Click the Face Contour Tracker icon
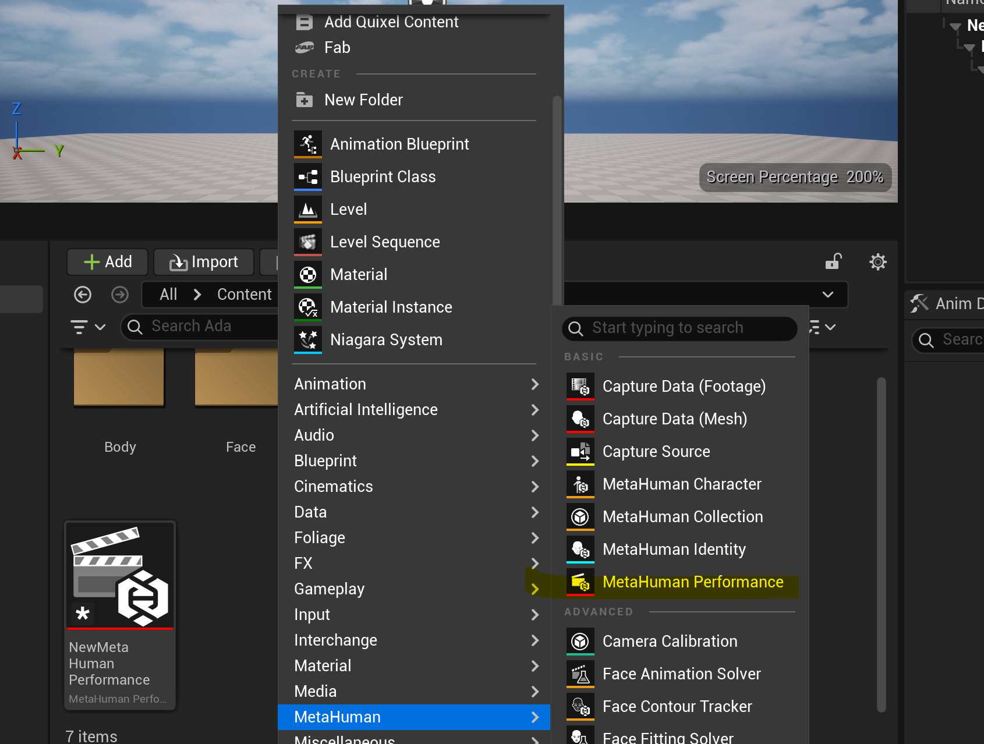This screenshot has width=984, height=744. tap(581, 706)
